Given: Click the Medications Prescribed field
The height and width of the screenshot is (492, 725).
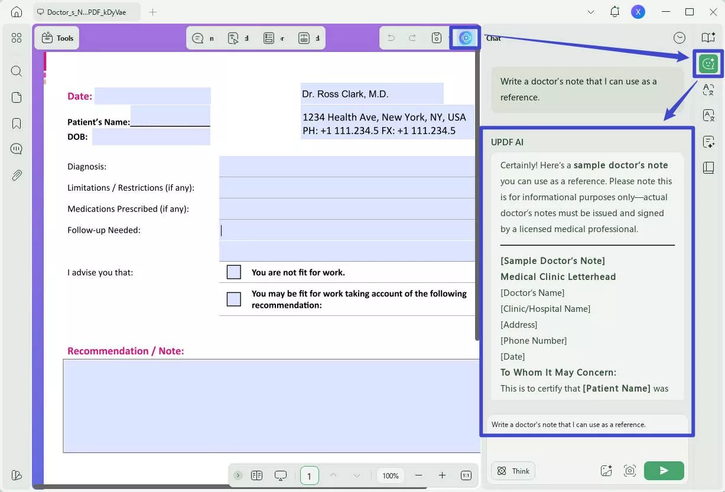Looking at the screenshot, I should [347, 209].
